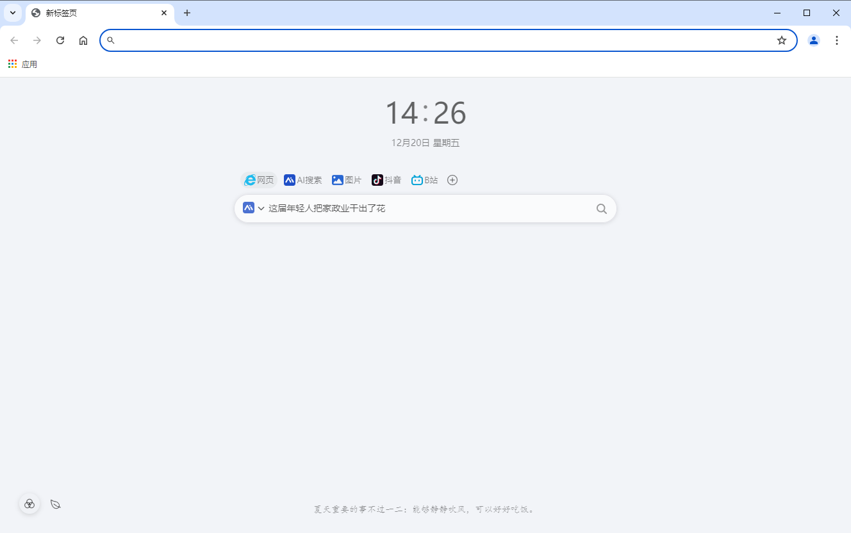
Task: Open the wallpaper theme circles icon
Action: pyautogui.click(x=29, y=504)
